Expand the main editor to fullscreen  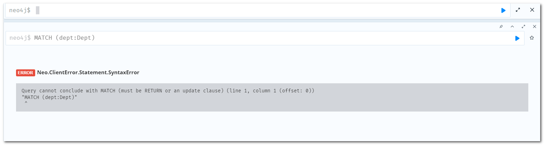[x=518, y=10]
